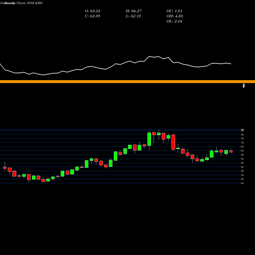Click the 69 price axis label

[242, 146]
